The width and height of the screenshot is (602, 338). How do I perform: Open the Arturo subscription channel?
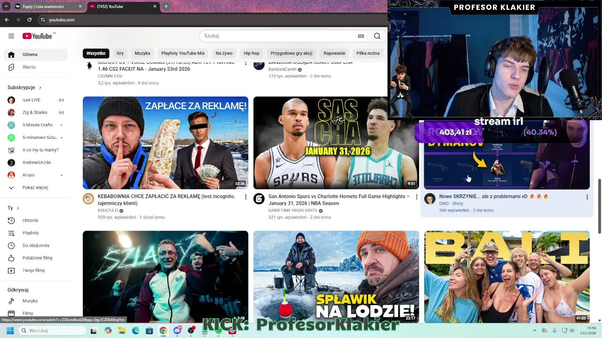36,175
